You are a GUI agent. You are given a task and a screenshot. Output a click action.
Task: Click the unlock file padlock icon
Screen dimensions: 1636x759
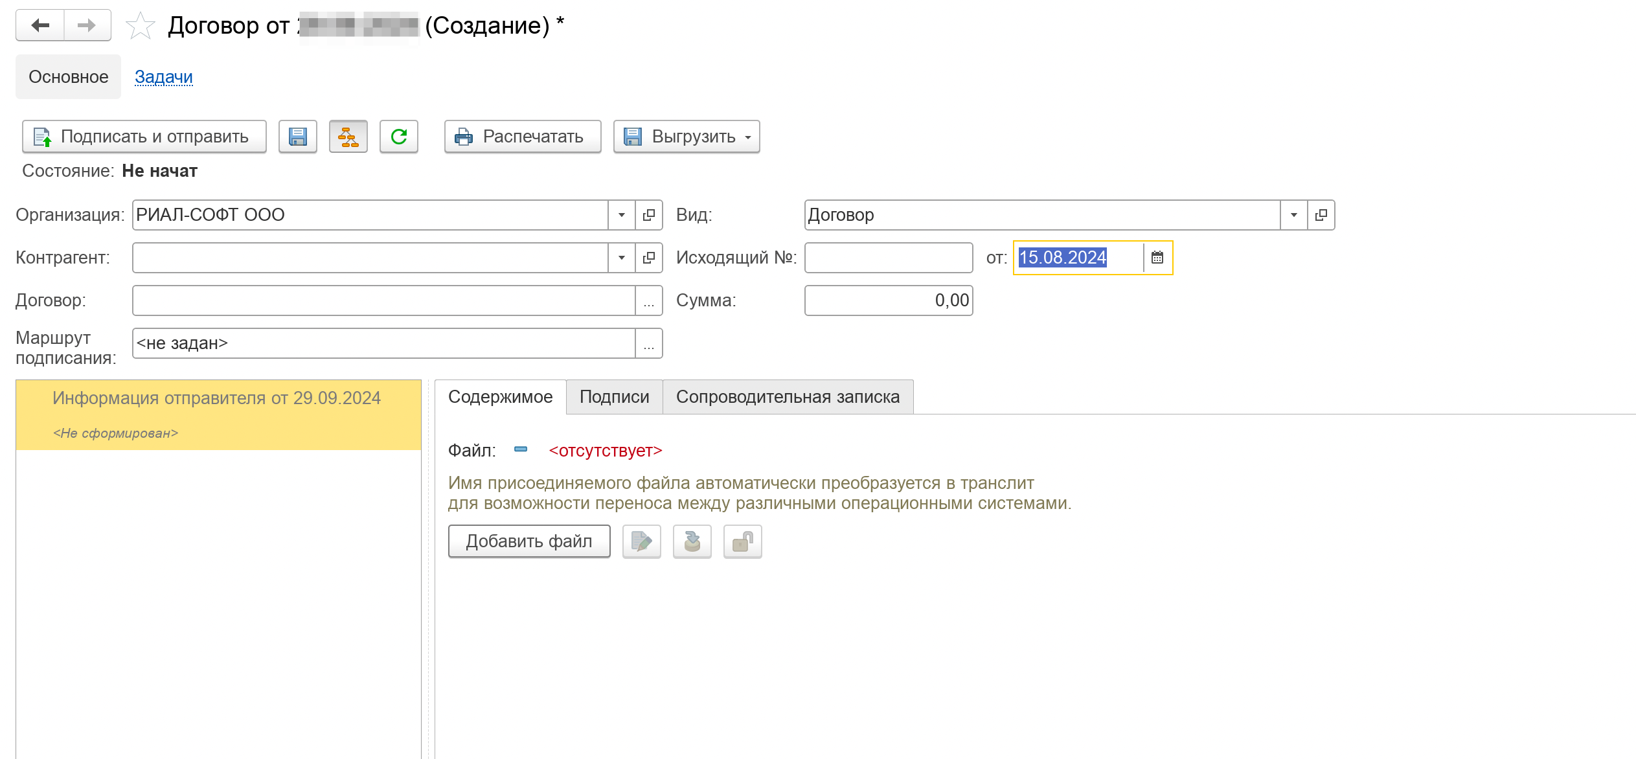(743, 541)
